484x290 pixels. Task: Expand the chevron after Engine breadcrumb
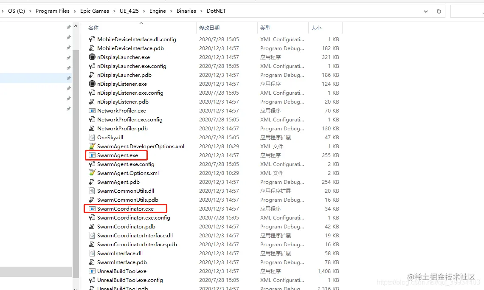(x=171, y=11)
